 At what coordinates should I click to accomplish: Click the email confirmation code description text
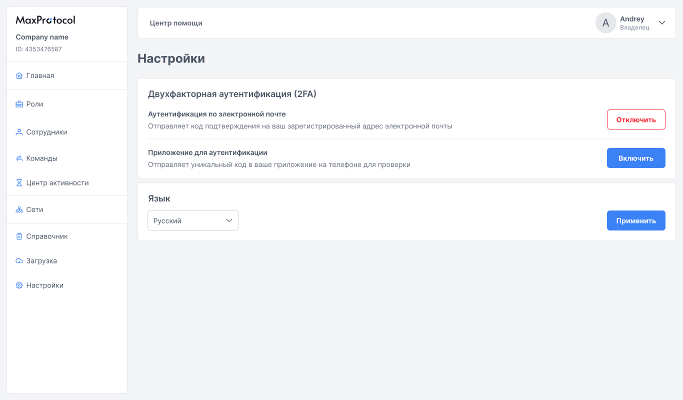[x=300, y=126]
